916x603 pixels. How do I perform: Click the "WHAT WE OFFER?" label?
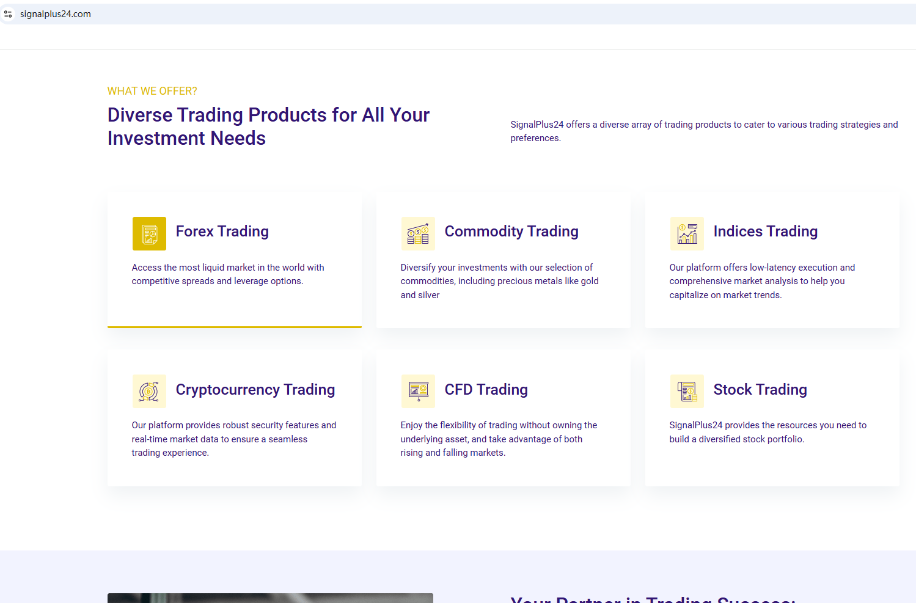tap(152, 91)
